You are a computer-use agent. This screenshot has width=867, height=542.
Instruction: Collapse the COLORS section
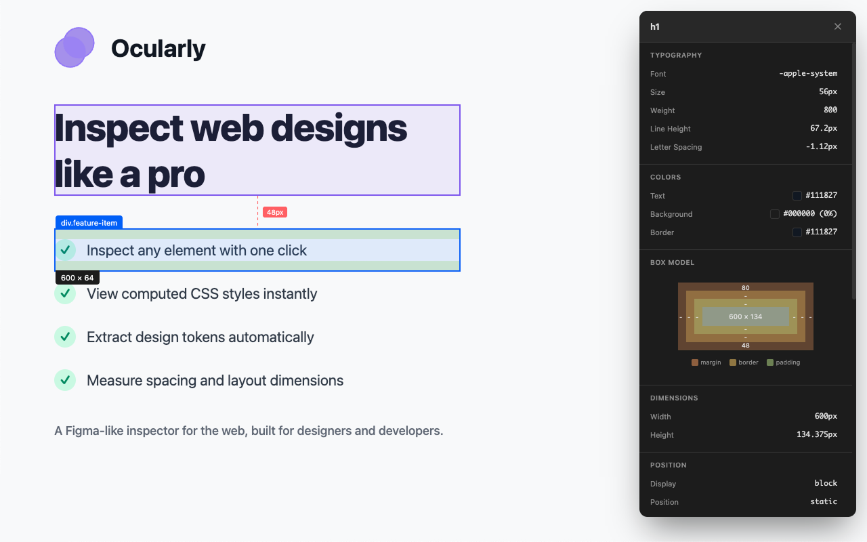pos(665,177)
